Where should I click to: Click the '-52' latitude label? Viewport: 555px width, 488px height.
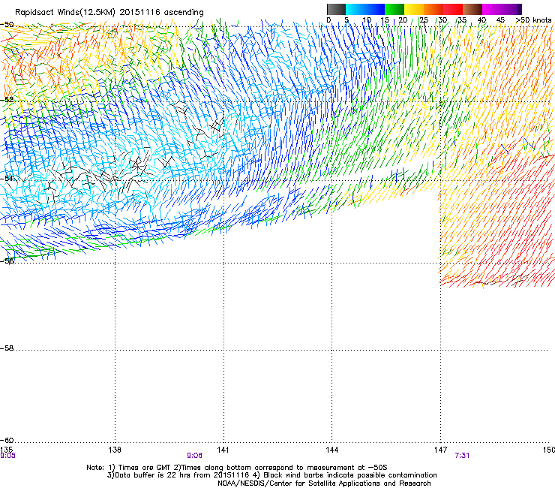[7, 100]
